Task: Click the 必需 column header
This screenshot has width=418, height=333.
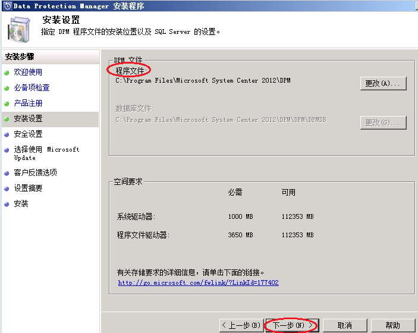Action: click(x=235, y=192)
